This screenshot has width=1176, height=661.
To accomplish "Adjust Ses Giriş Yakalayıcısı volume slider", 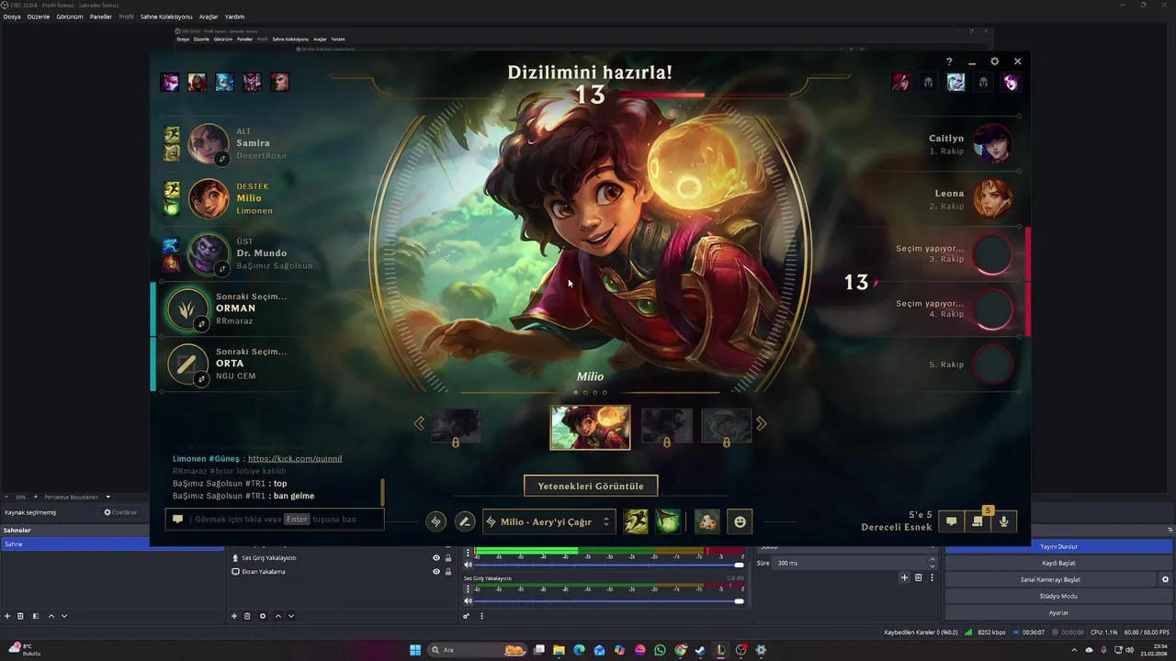I will 610,601.
